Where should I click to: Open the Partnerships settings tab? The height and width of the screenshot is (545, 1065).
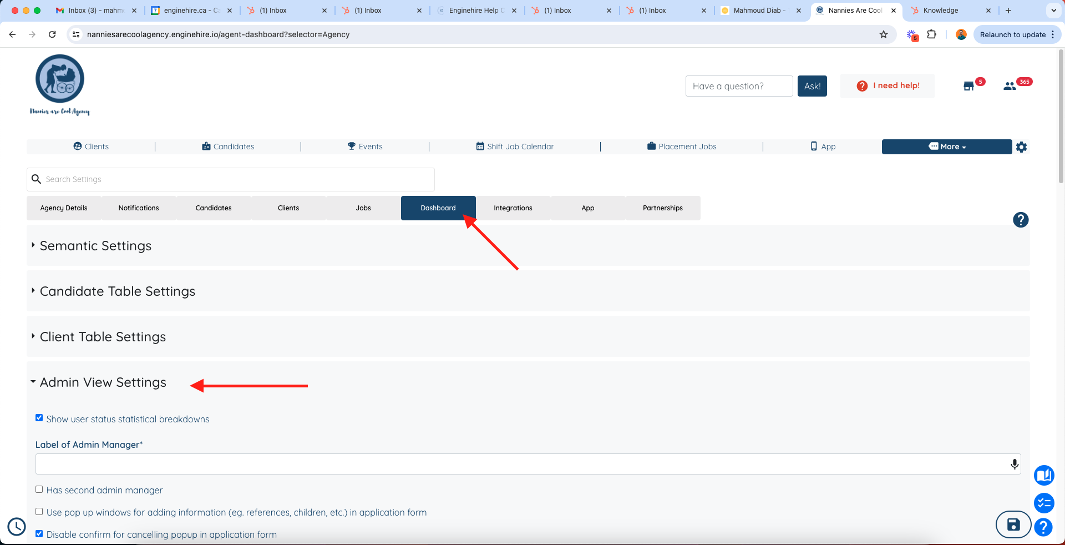click(663, 208)
